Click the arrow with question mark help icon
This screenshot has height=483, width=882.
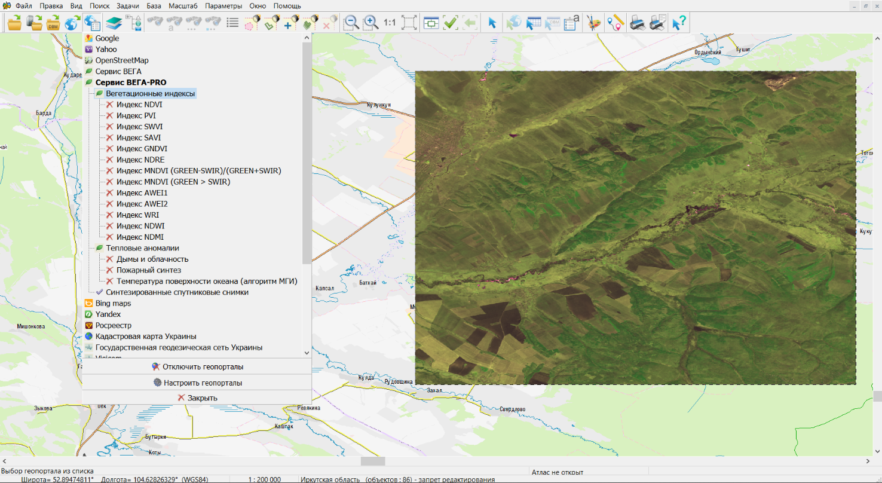tap(679, 23)
